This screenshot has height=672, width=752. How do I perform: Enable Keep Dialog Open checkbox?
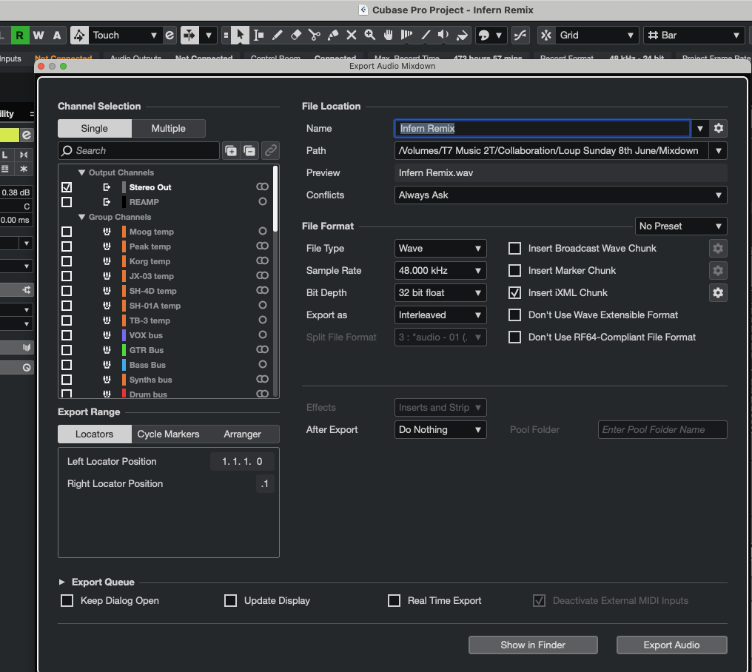[67, 600]
